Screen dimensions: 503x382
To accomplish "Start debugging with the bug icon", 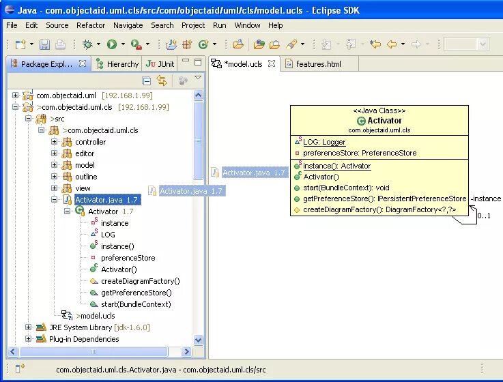I will point(87,44).
